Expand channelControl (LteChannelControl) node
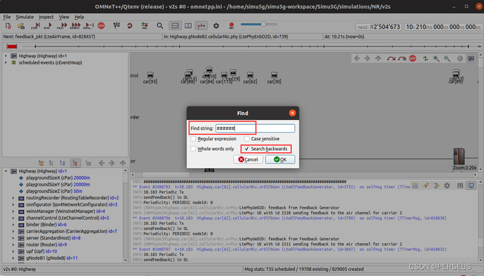This screenshot has width=484, height=276. coord(13,218)
